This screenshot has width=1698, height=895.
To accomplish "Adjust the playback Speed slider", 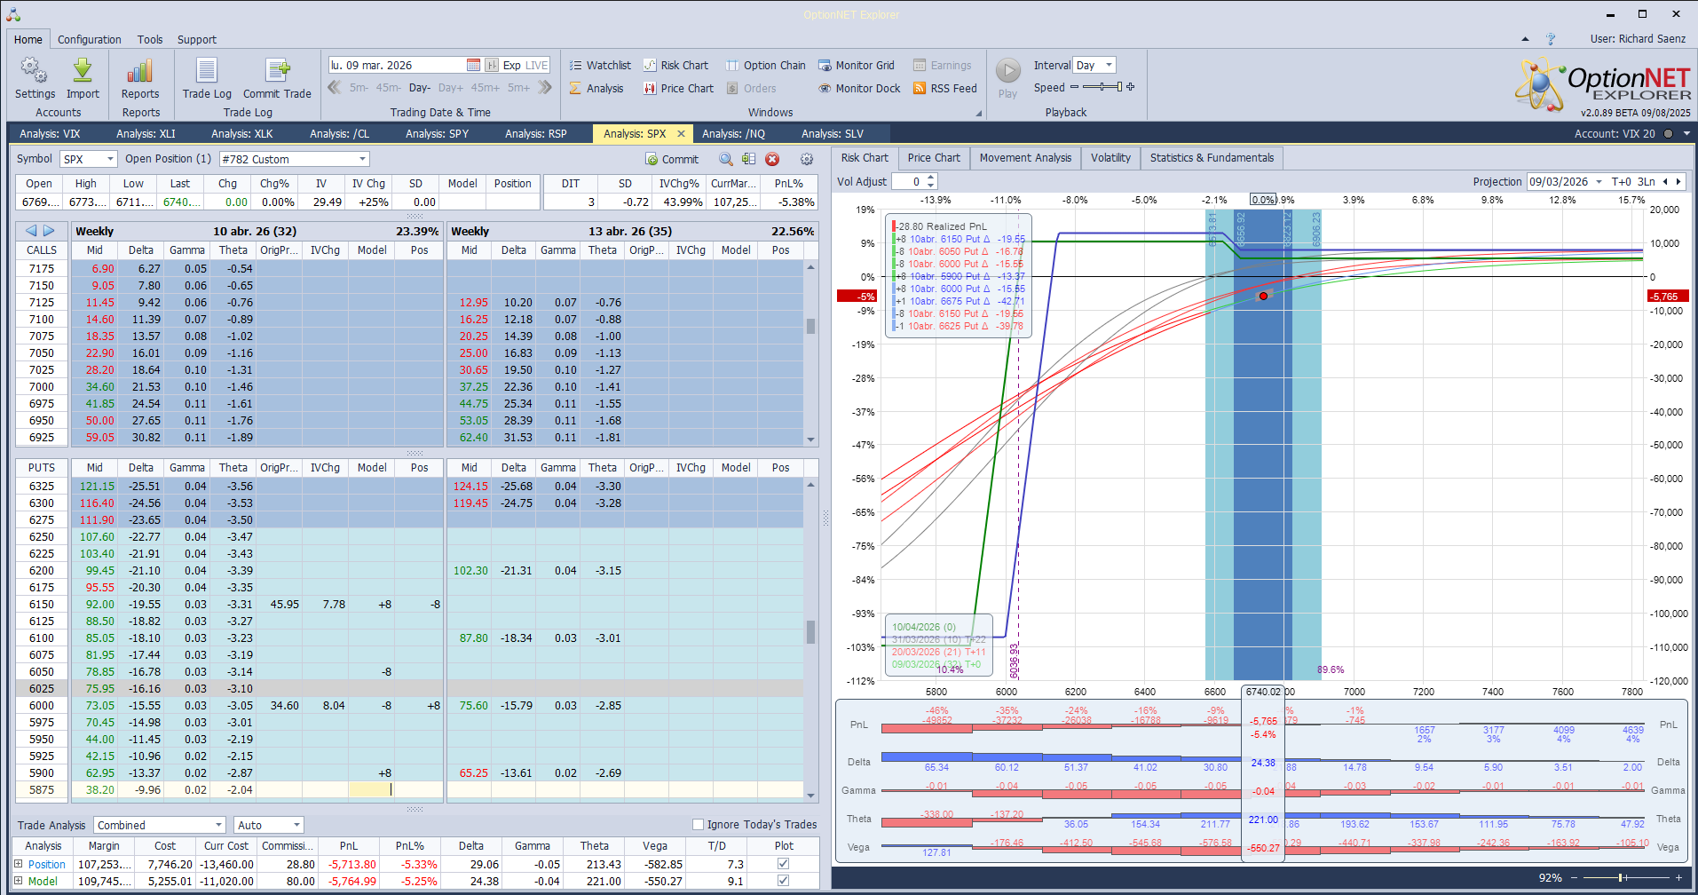I will [x=1101, y=88].
